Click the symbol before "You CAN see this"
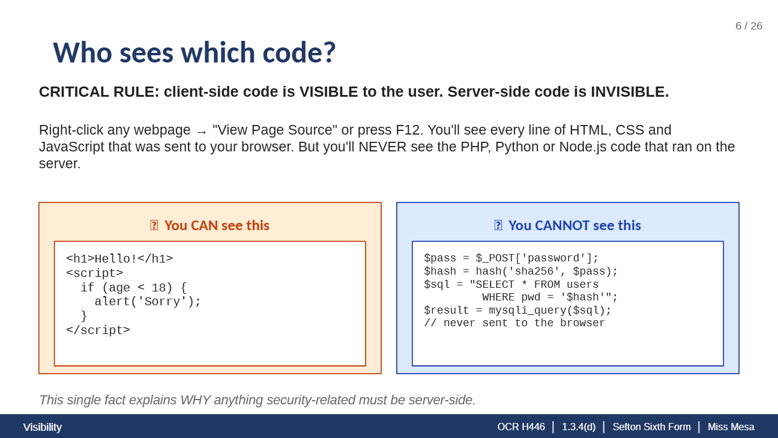The image size is (778, 438). 154,225
